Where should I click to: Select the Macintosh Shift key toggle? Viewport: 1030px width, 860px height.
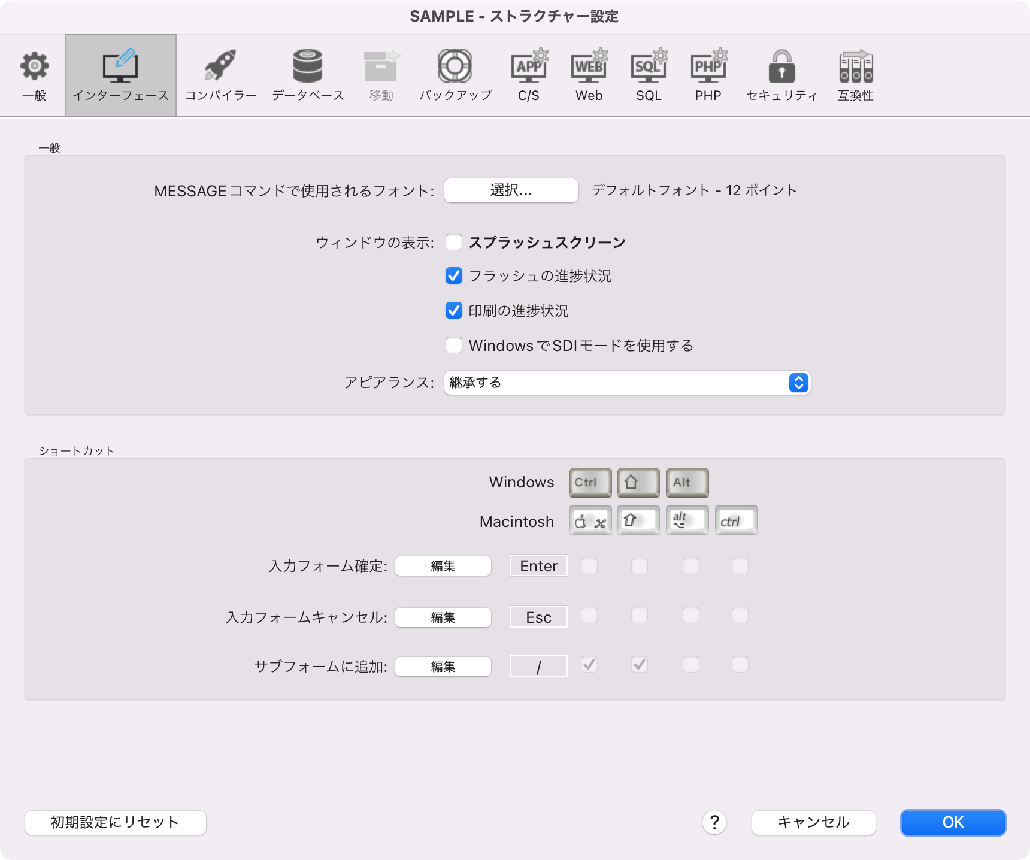638,520
